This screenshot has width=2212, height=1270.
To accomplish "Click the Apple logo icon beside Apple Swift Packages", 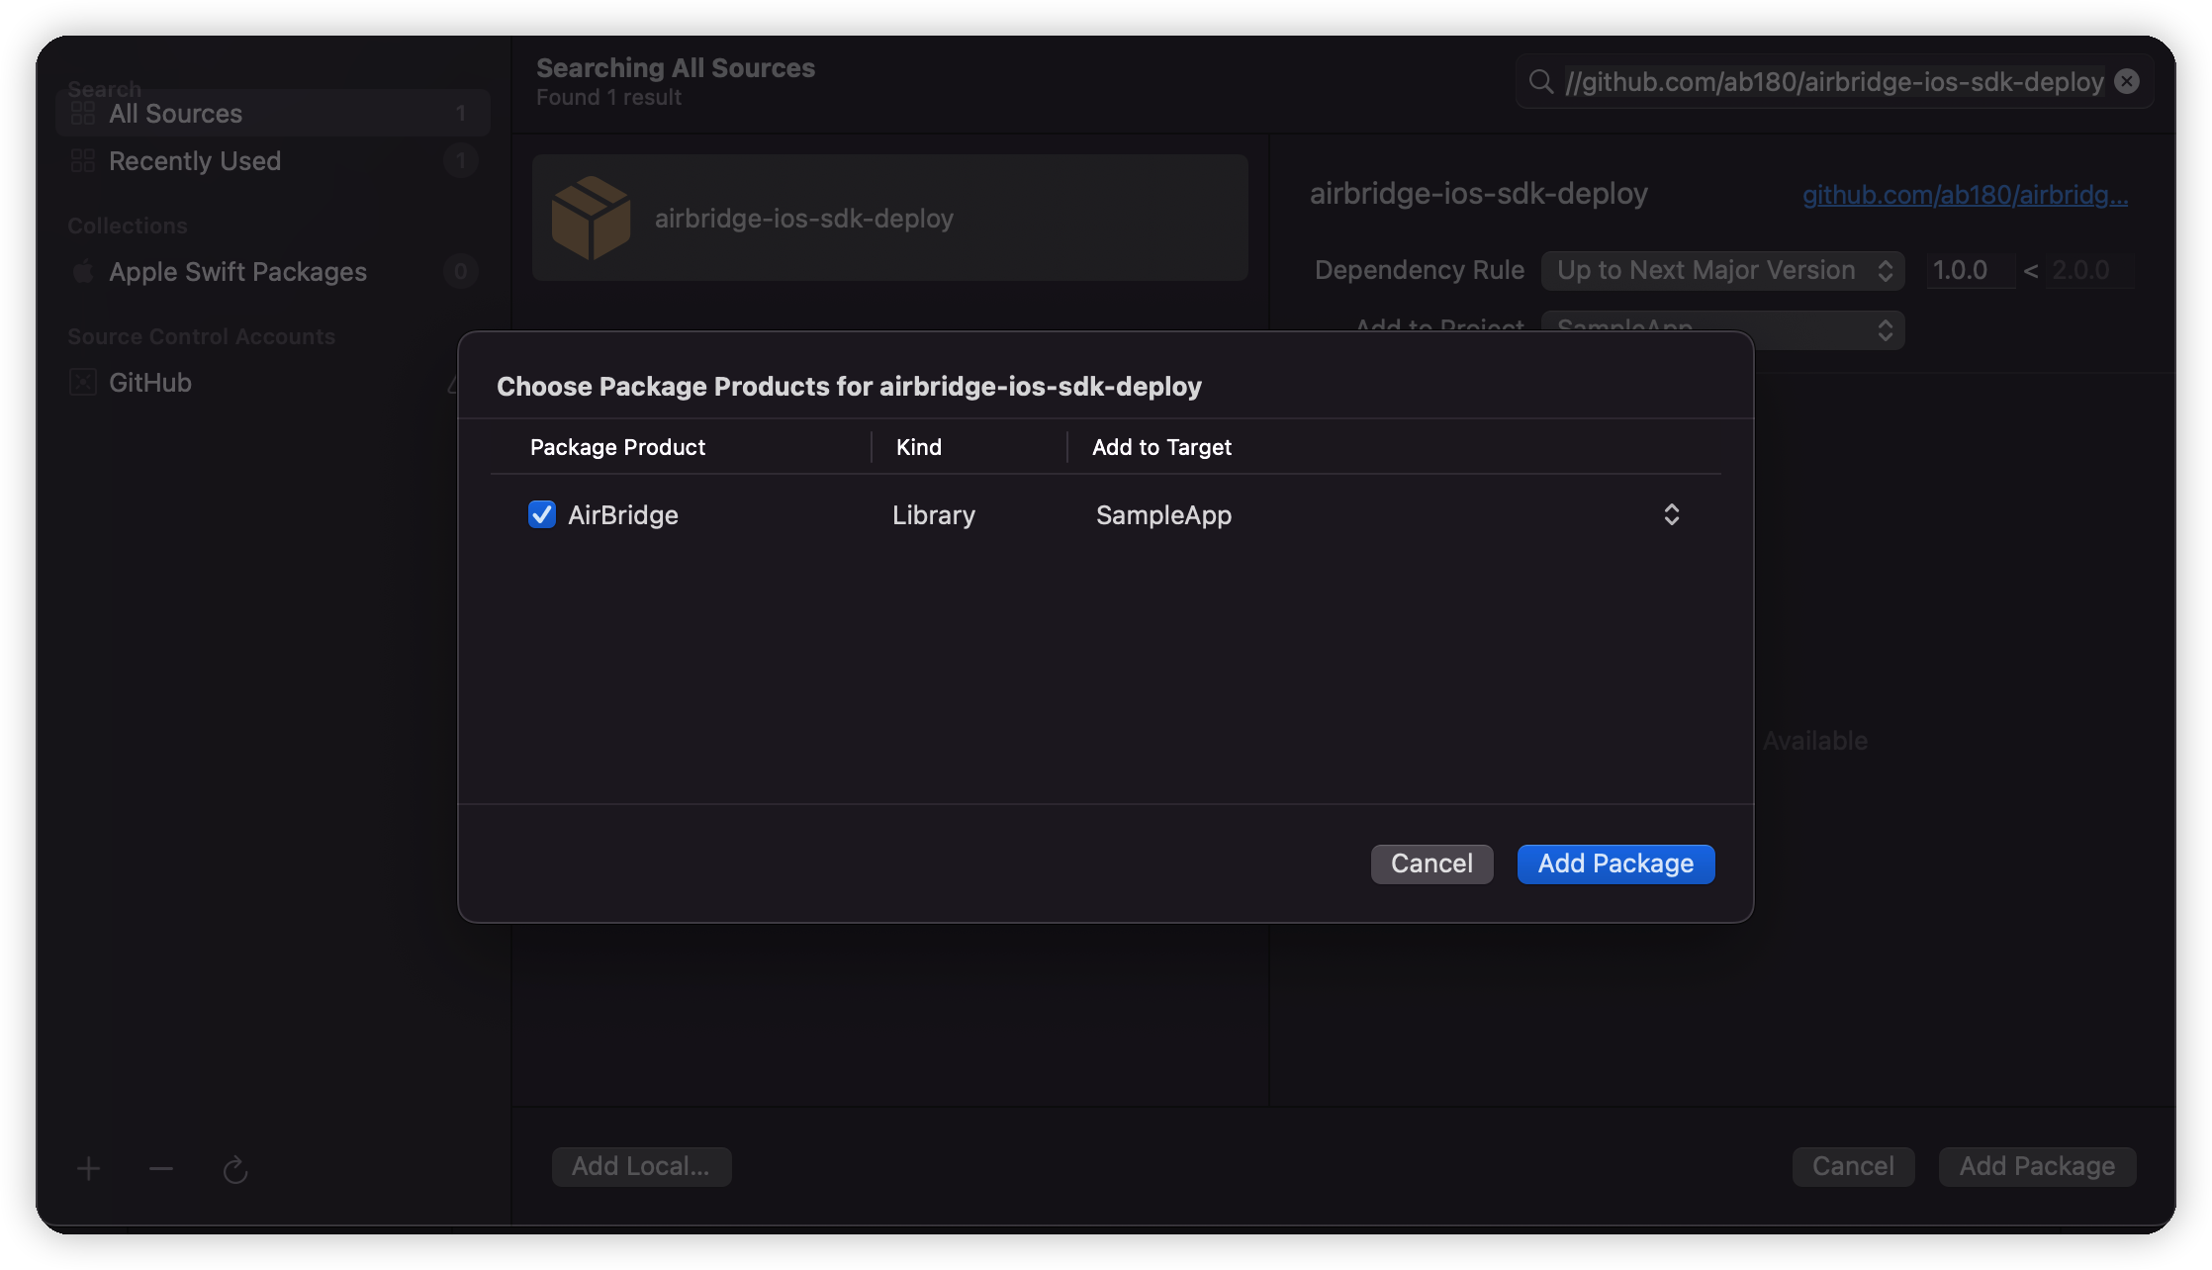I will (x=83, y=271).
